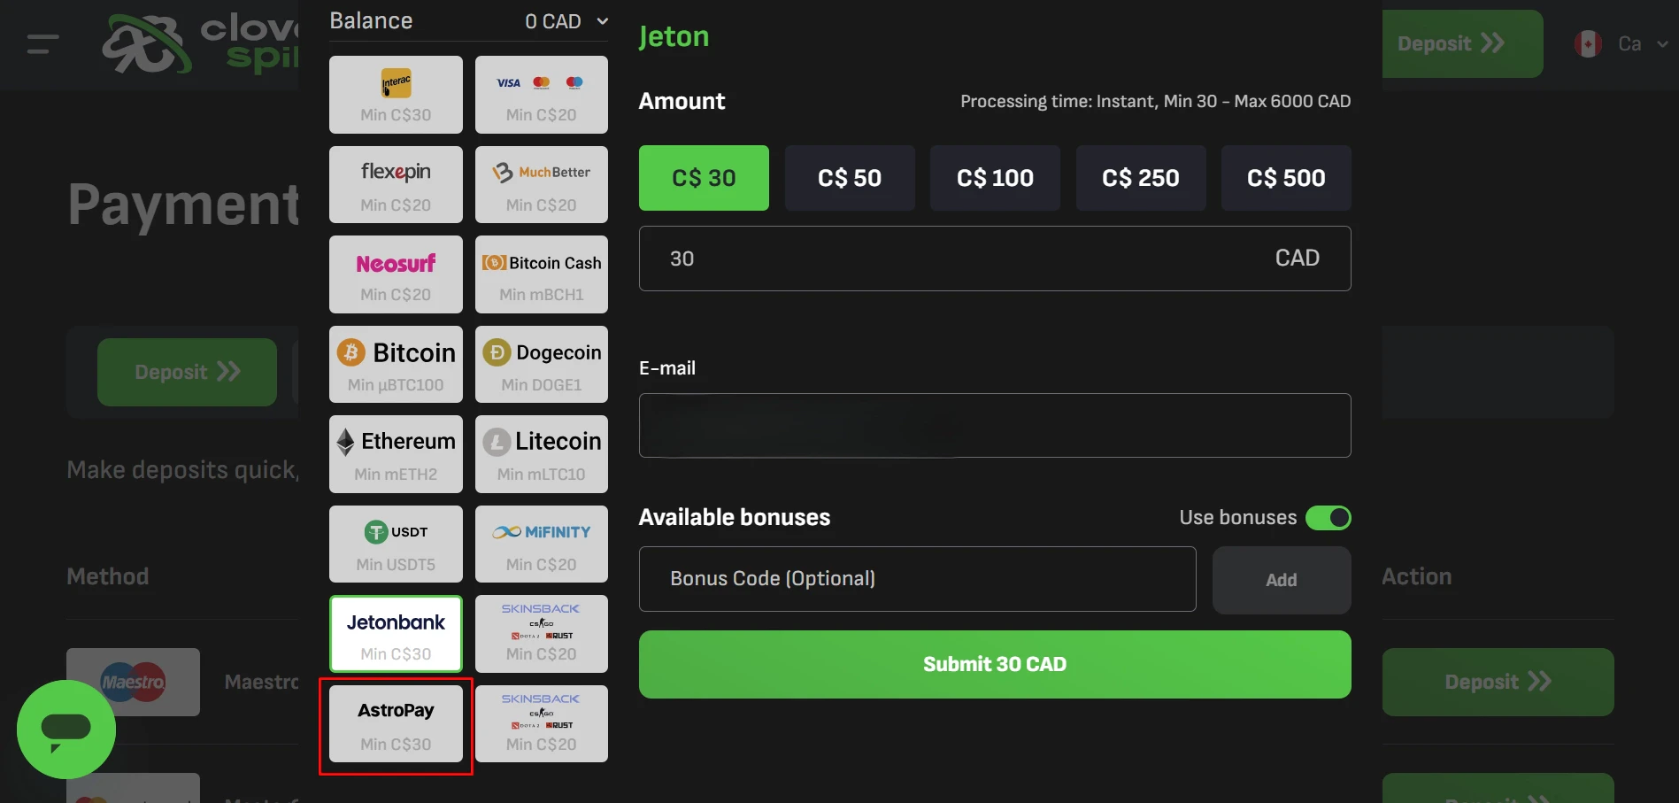Select the Jetonbank payment tile
This screenshot has width=1679, height=803.
[x=396, y=634]
